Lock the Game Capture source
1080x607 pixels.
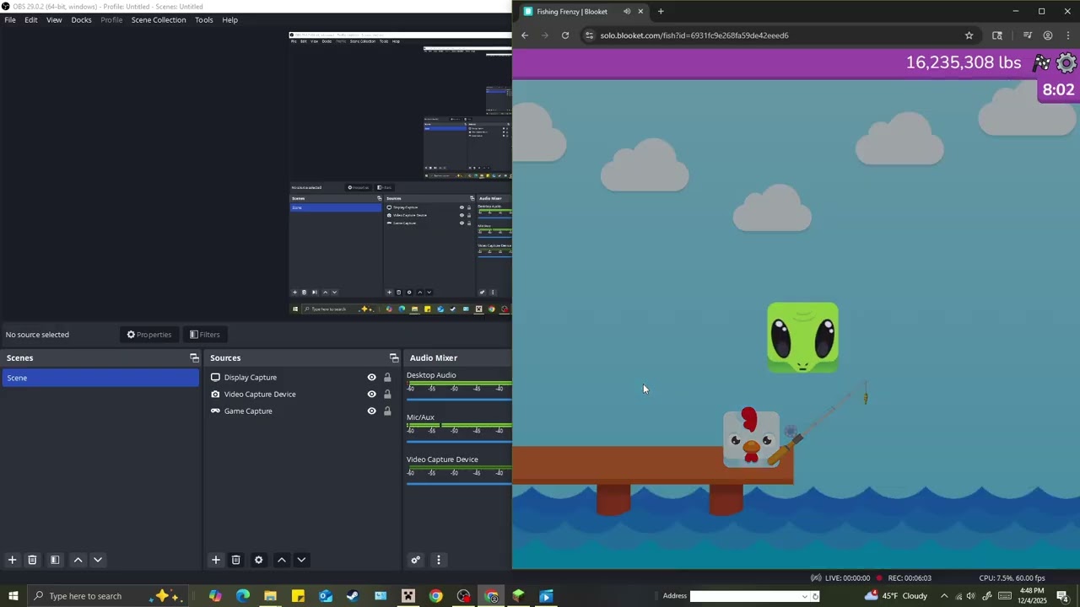point(387,411)
